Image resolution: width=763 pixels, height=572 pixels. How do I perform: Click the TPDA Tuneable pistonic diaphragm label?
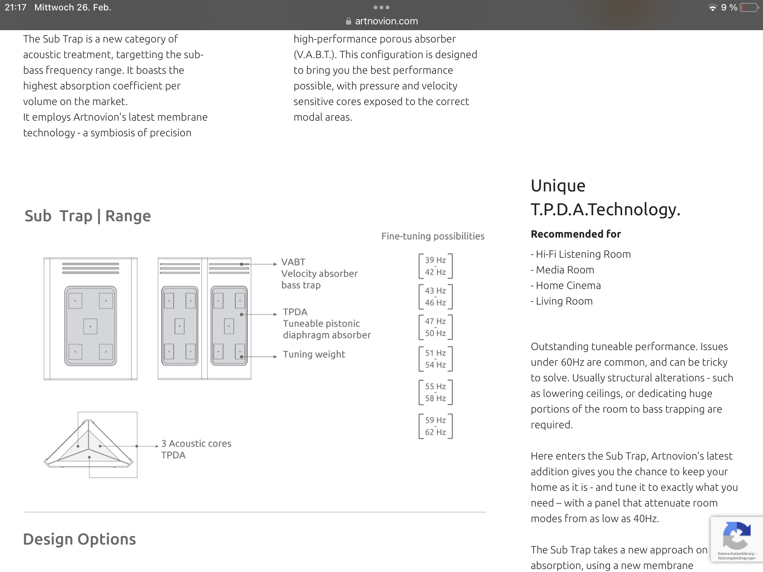click(x=327, y=323)
